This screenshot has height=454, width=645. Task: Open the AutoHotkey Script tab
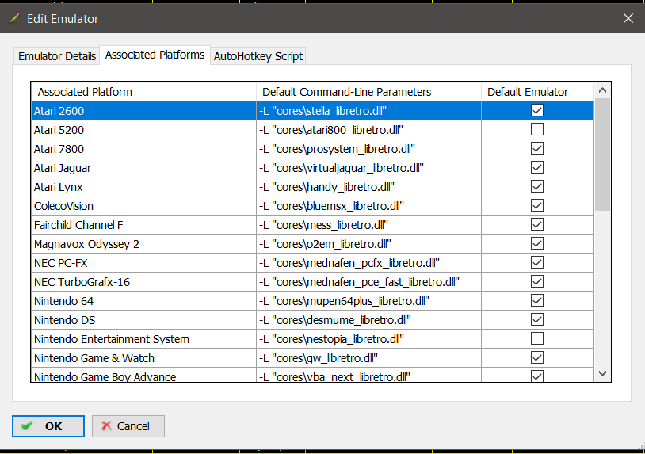click(x=258, y=56)
